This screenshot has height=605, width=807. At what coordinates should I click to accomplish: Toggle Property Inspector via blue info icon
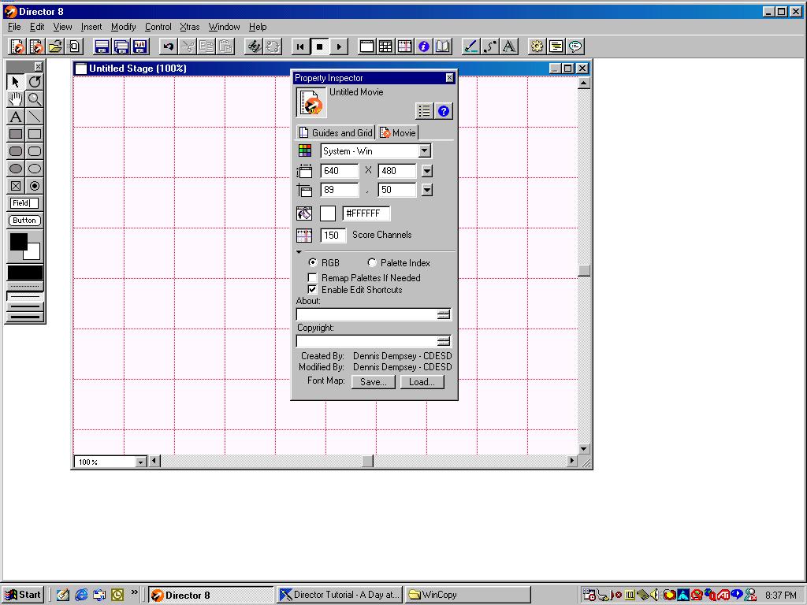pos(423,46)
